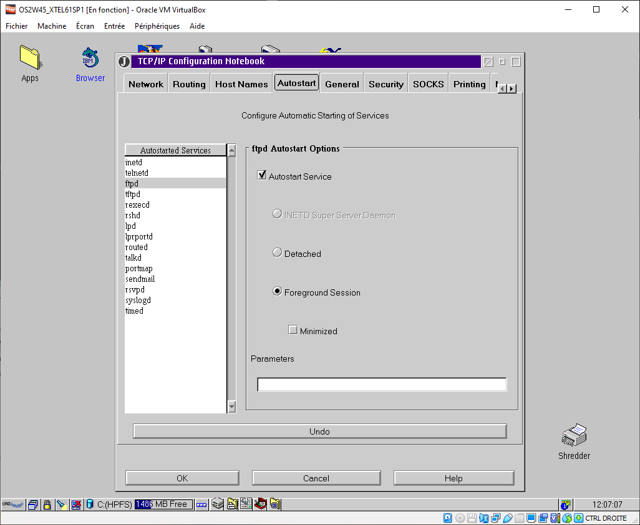Open the Shredder desktop icon
The image size is (640, 525).
(574, 435)
